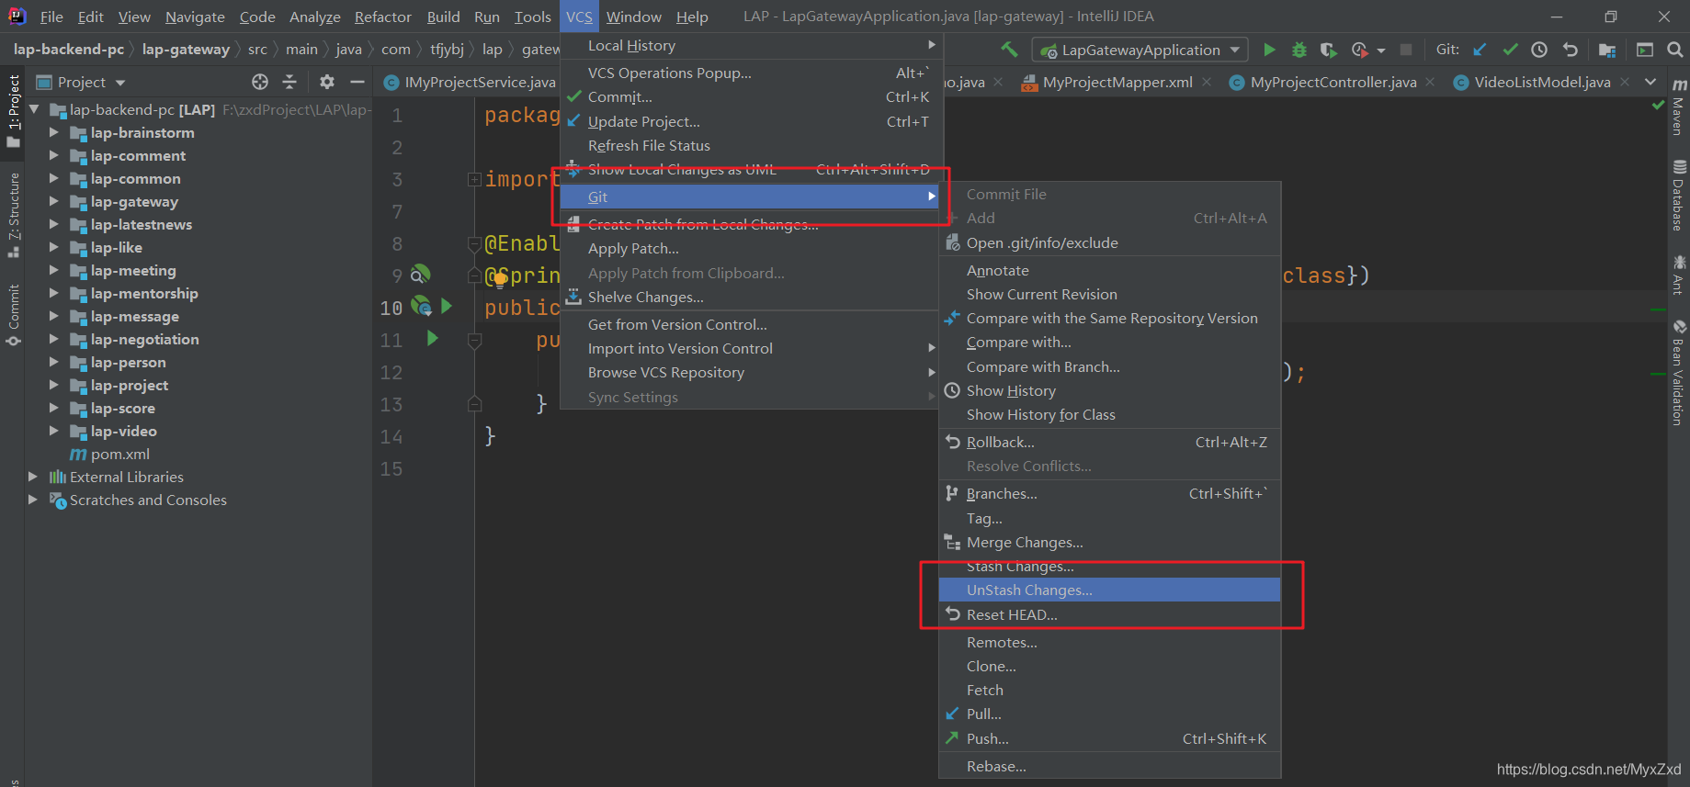Click Shelve Changes menu item

pos(751,297)
